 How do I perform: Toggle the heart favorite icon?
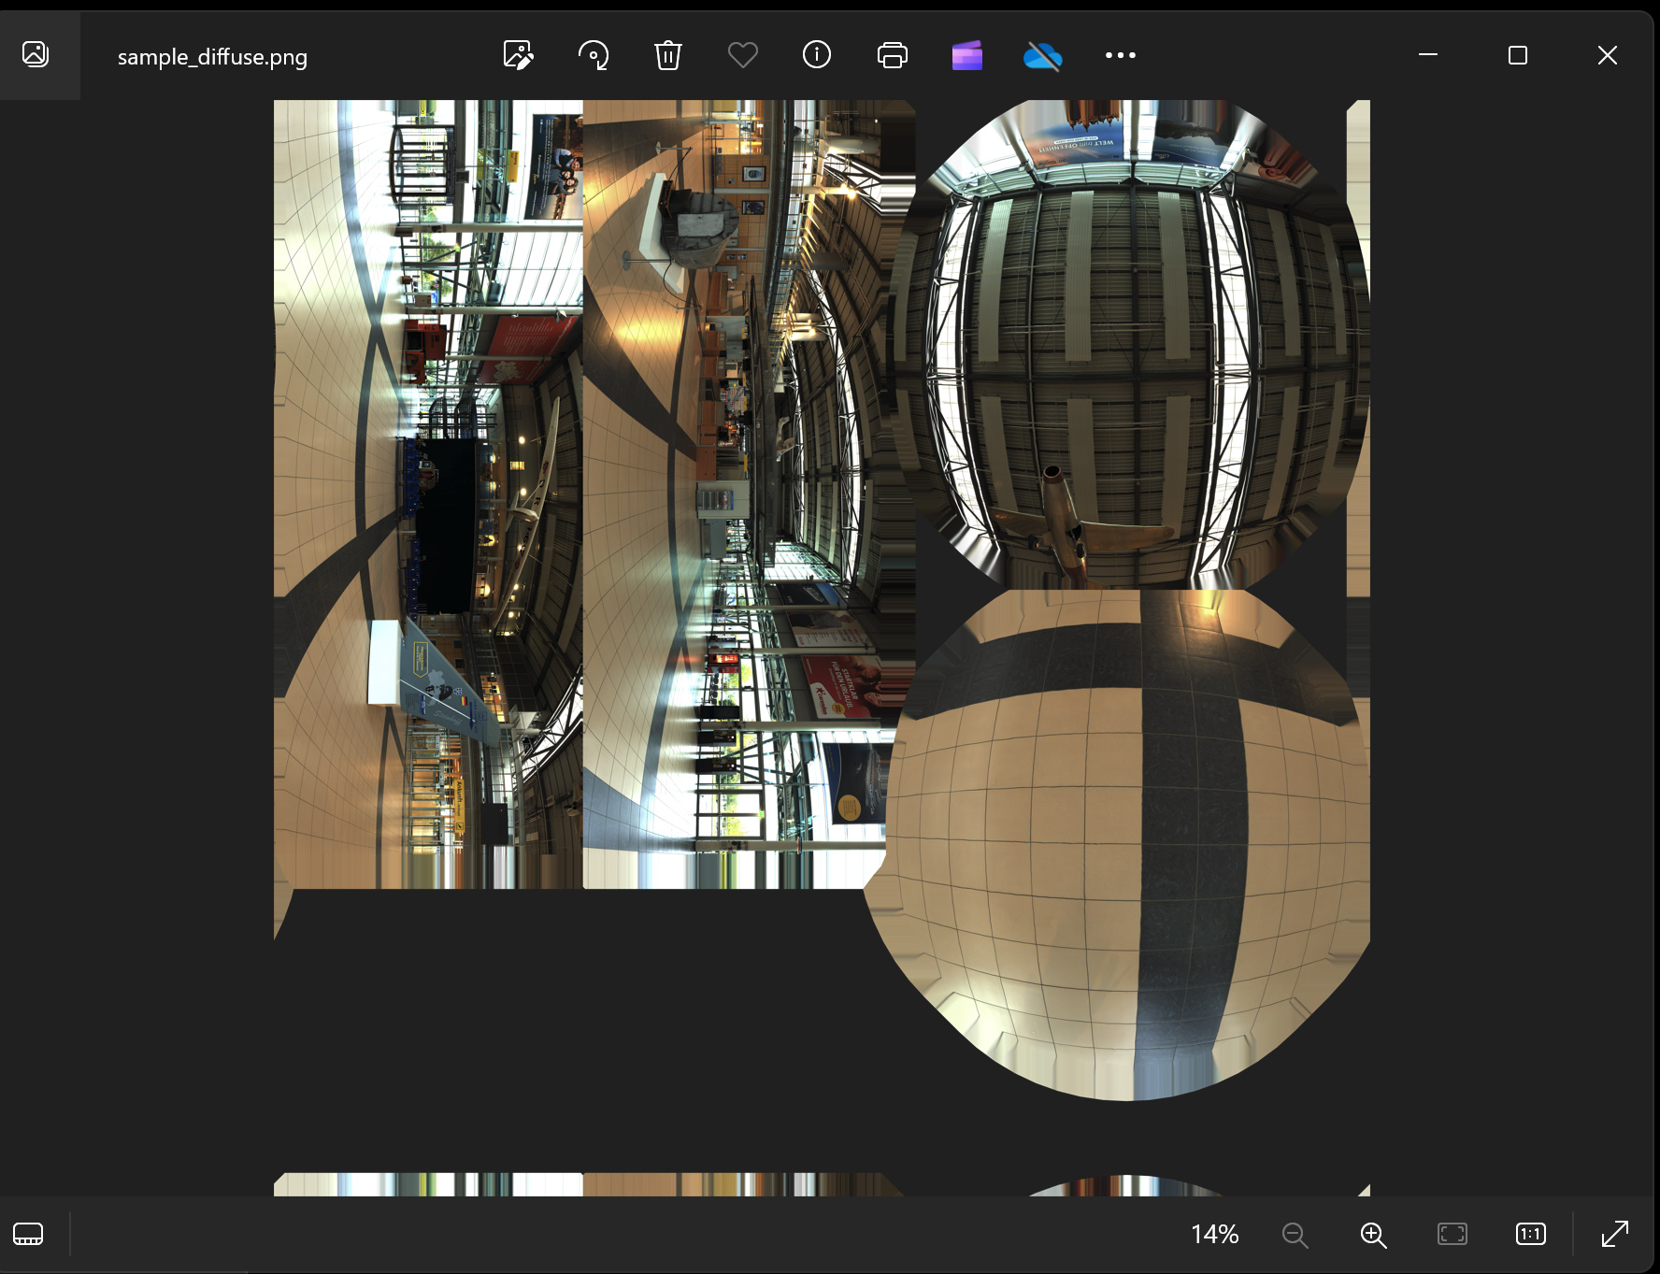point(742,55)
